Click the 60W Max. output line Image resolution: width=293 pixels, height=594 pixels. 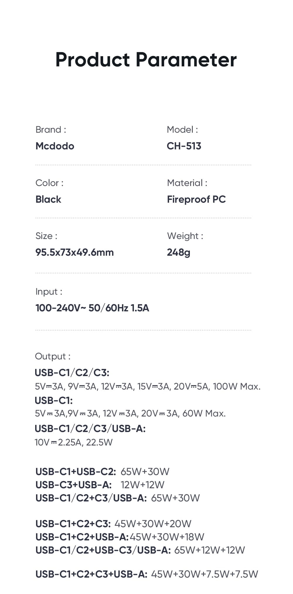tap(130, 413)
